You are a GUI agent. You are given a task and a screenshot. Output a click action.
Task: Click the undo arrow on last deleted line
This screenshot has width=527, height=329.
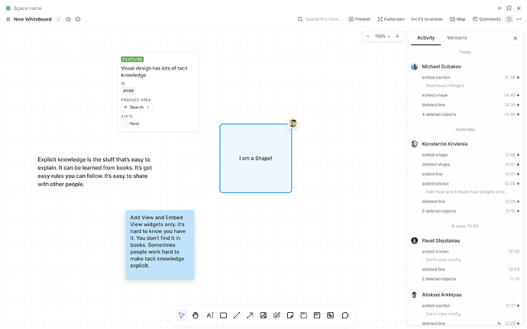point(499,324)
